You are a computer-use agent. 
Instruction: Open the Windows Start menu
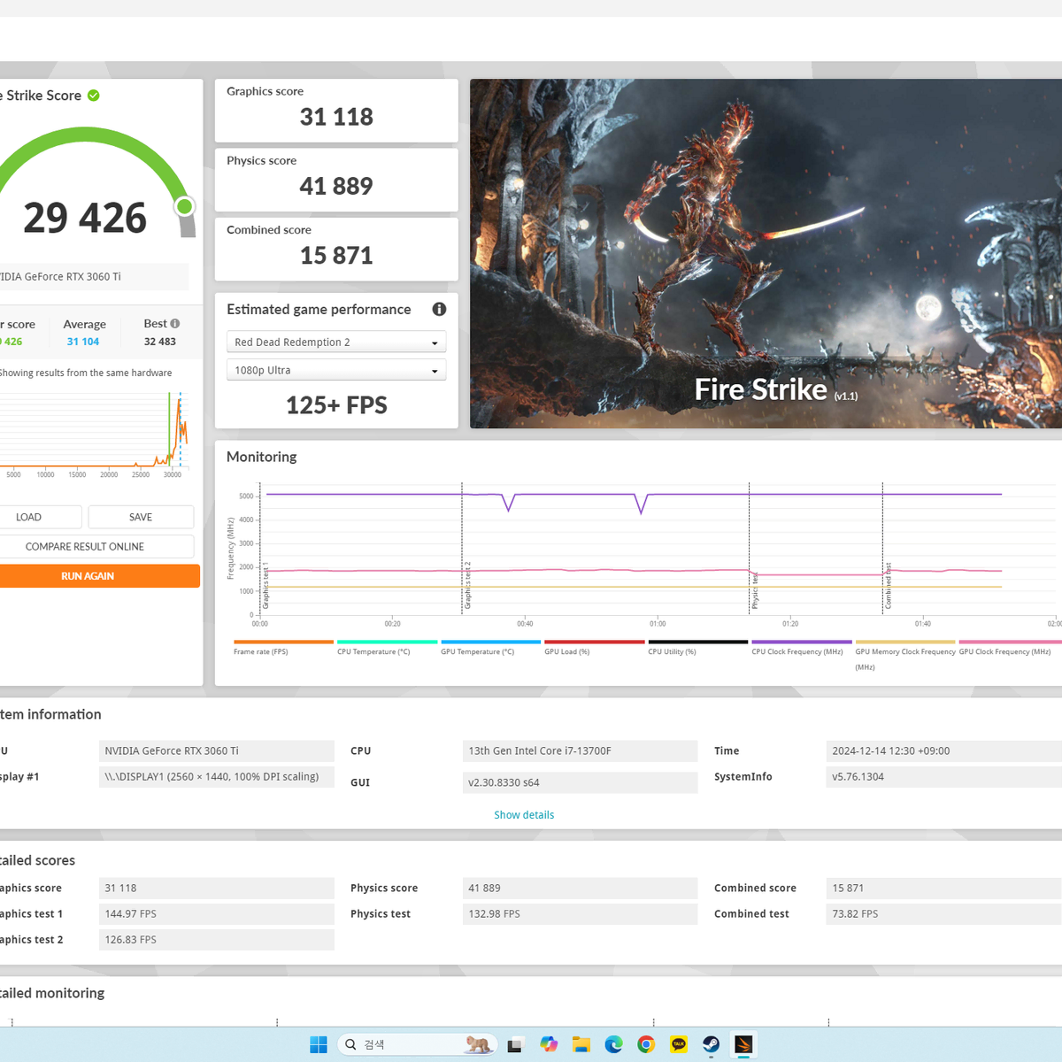[319, 1044]
